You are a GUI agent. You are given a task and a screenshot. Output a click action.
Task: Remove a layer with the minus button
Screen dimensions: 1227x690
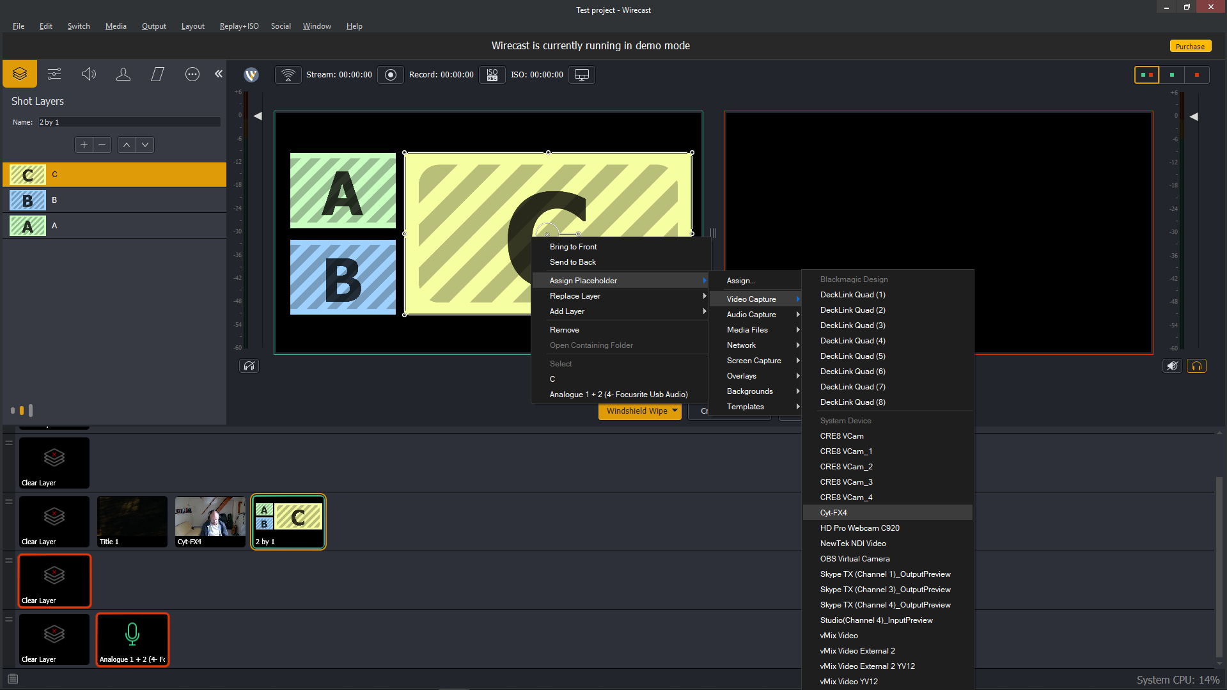[102, 145]
